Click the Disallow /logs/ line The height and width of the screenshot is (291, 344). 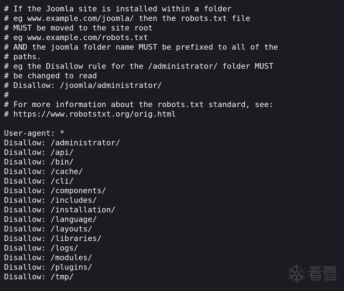pyautogui.click(x=41, y=248)
